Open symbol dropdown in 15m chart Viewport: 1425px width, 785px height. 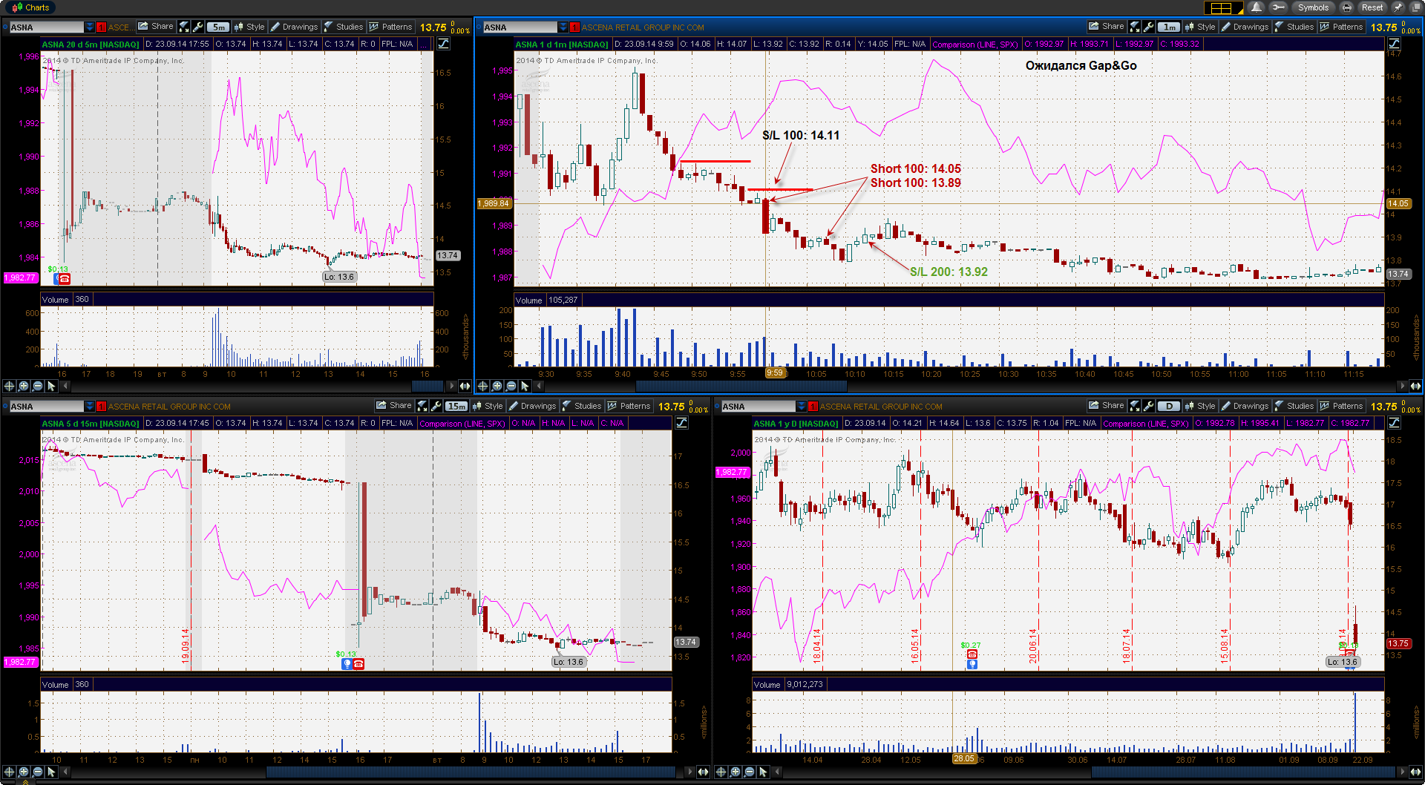90,406
